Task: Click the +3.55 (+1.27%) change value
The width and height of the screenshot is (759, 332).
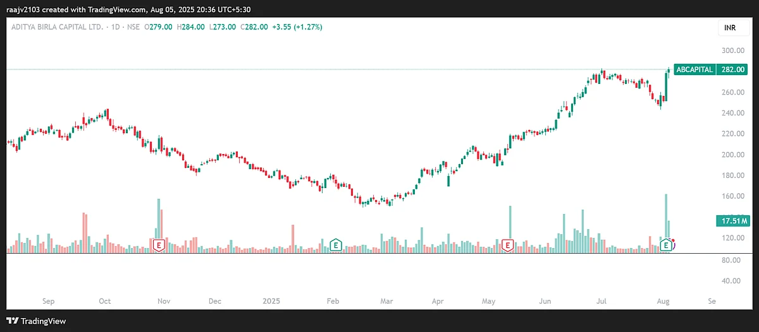Action: coord(297,27)
